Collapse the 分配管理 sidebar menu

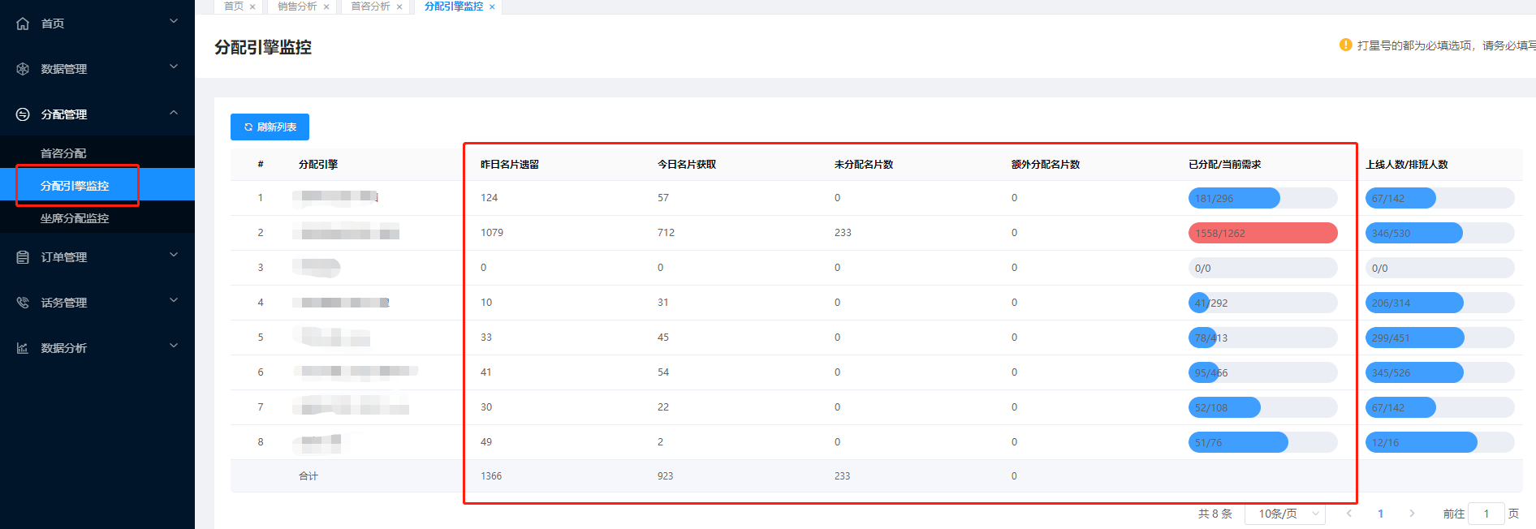point(173,112)
